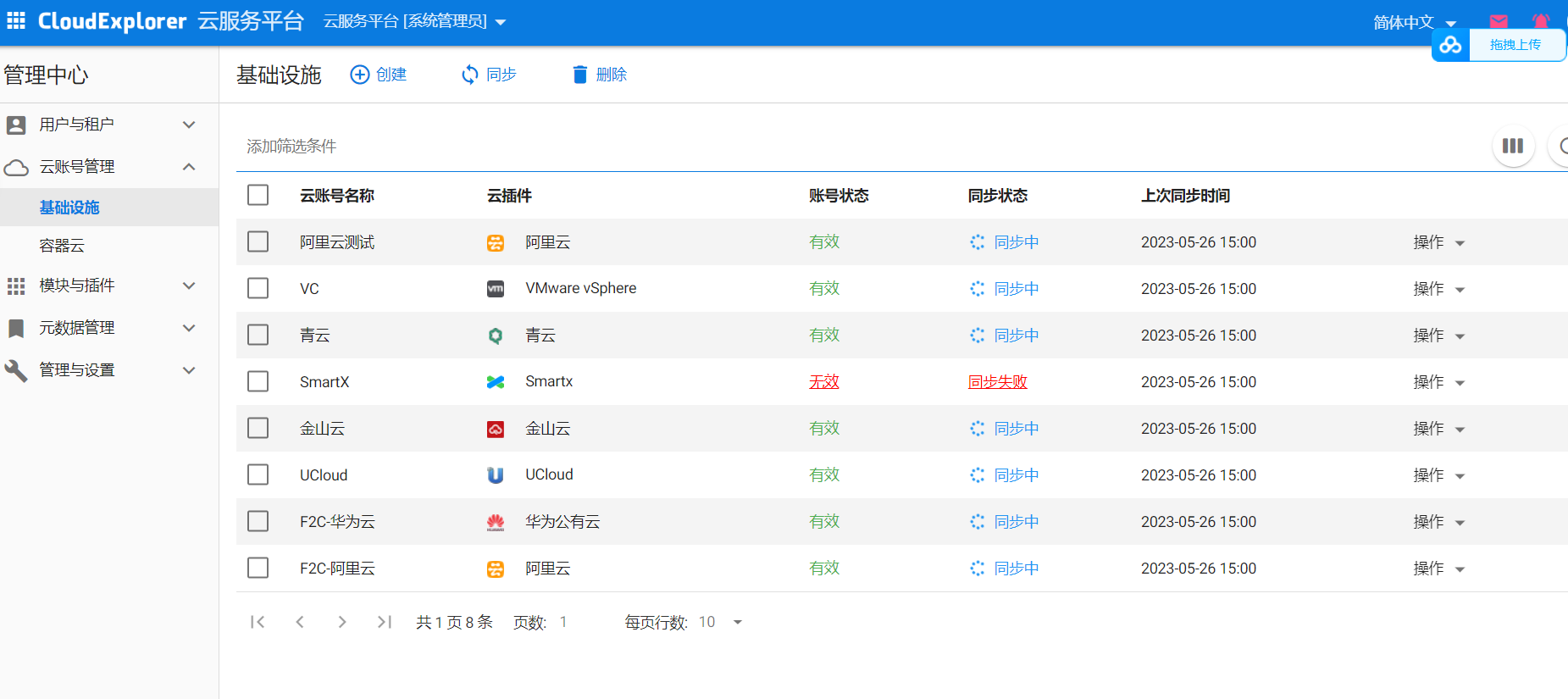Open the apps grid menu icon
The height and width of the screenshot is (699, 1568).
click(16, 20)
